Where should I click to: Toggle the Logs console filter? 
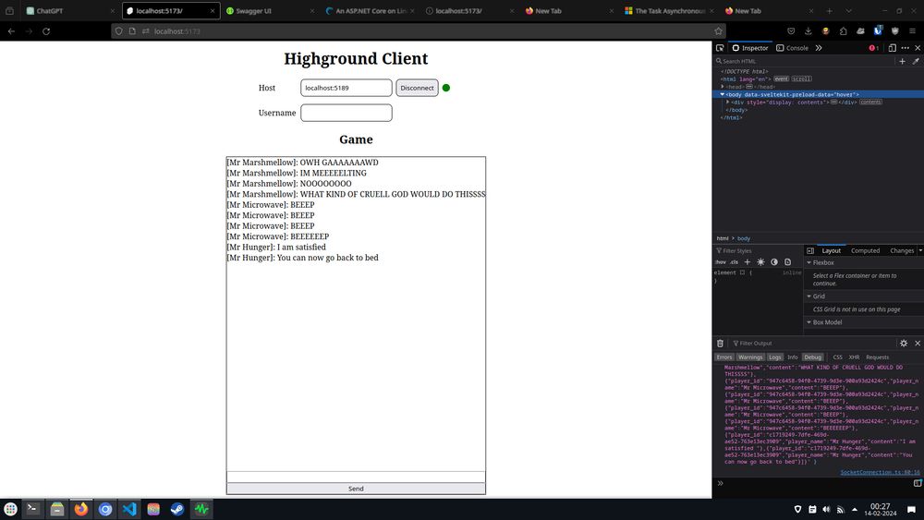pos(775,357)
